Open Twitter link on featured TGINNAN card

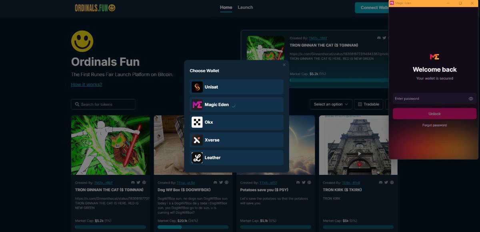coord(384,38)
